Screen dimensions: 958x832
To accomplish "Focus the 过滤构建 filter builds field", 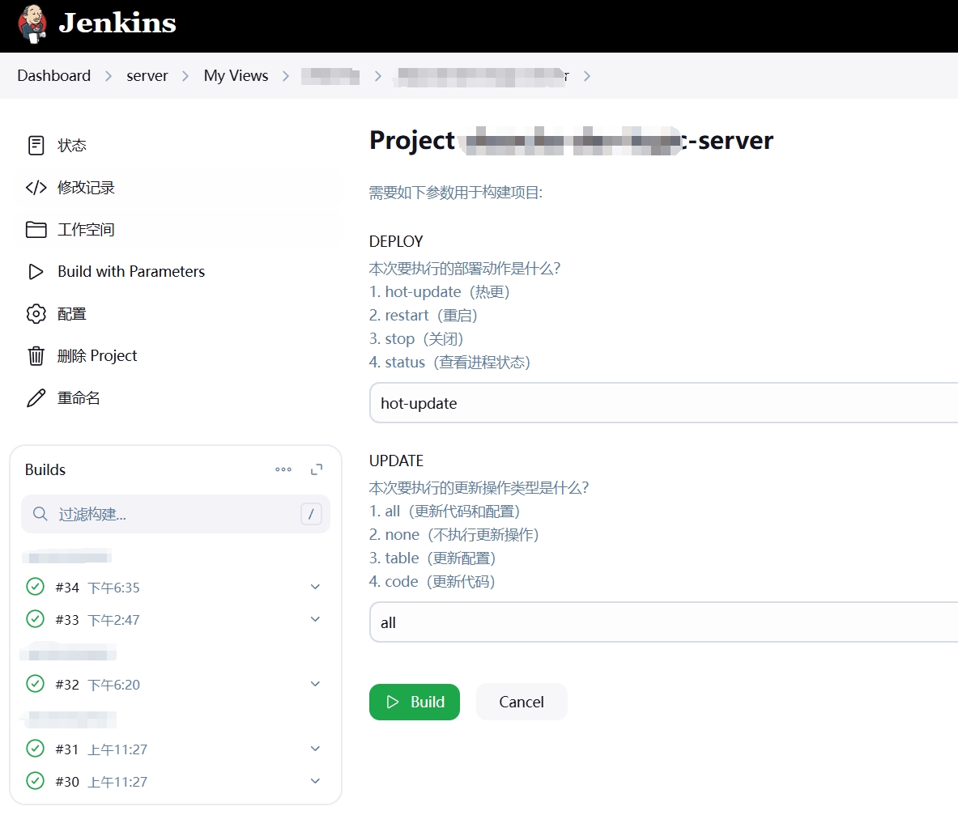I will click(x=176, y=514).
